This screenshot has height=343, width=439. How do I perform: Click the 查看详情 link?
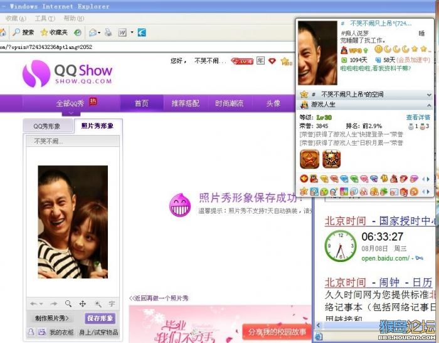418,117
